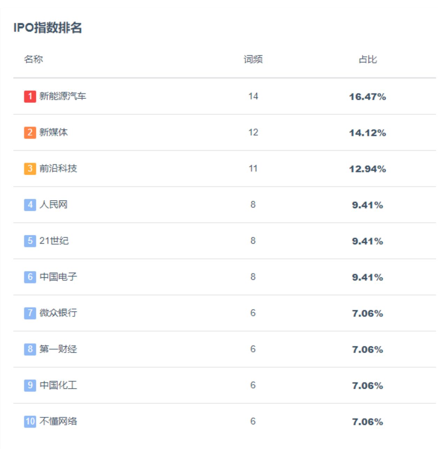
Task: Click the blue rank 9 badge
Action: click(30, 385)
